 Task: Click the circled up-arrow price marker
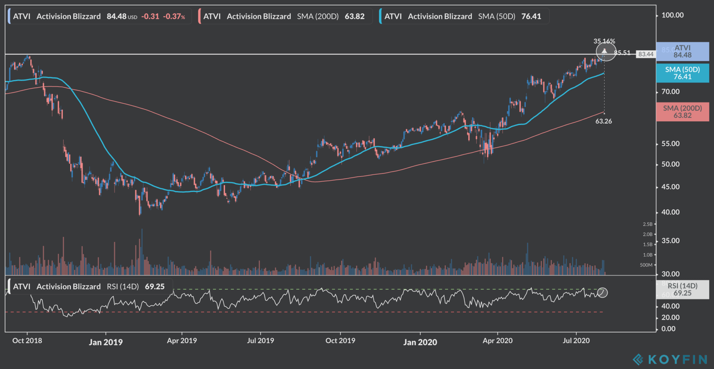(x=606, y=51)
